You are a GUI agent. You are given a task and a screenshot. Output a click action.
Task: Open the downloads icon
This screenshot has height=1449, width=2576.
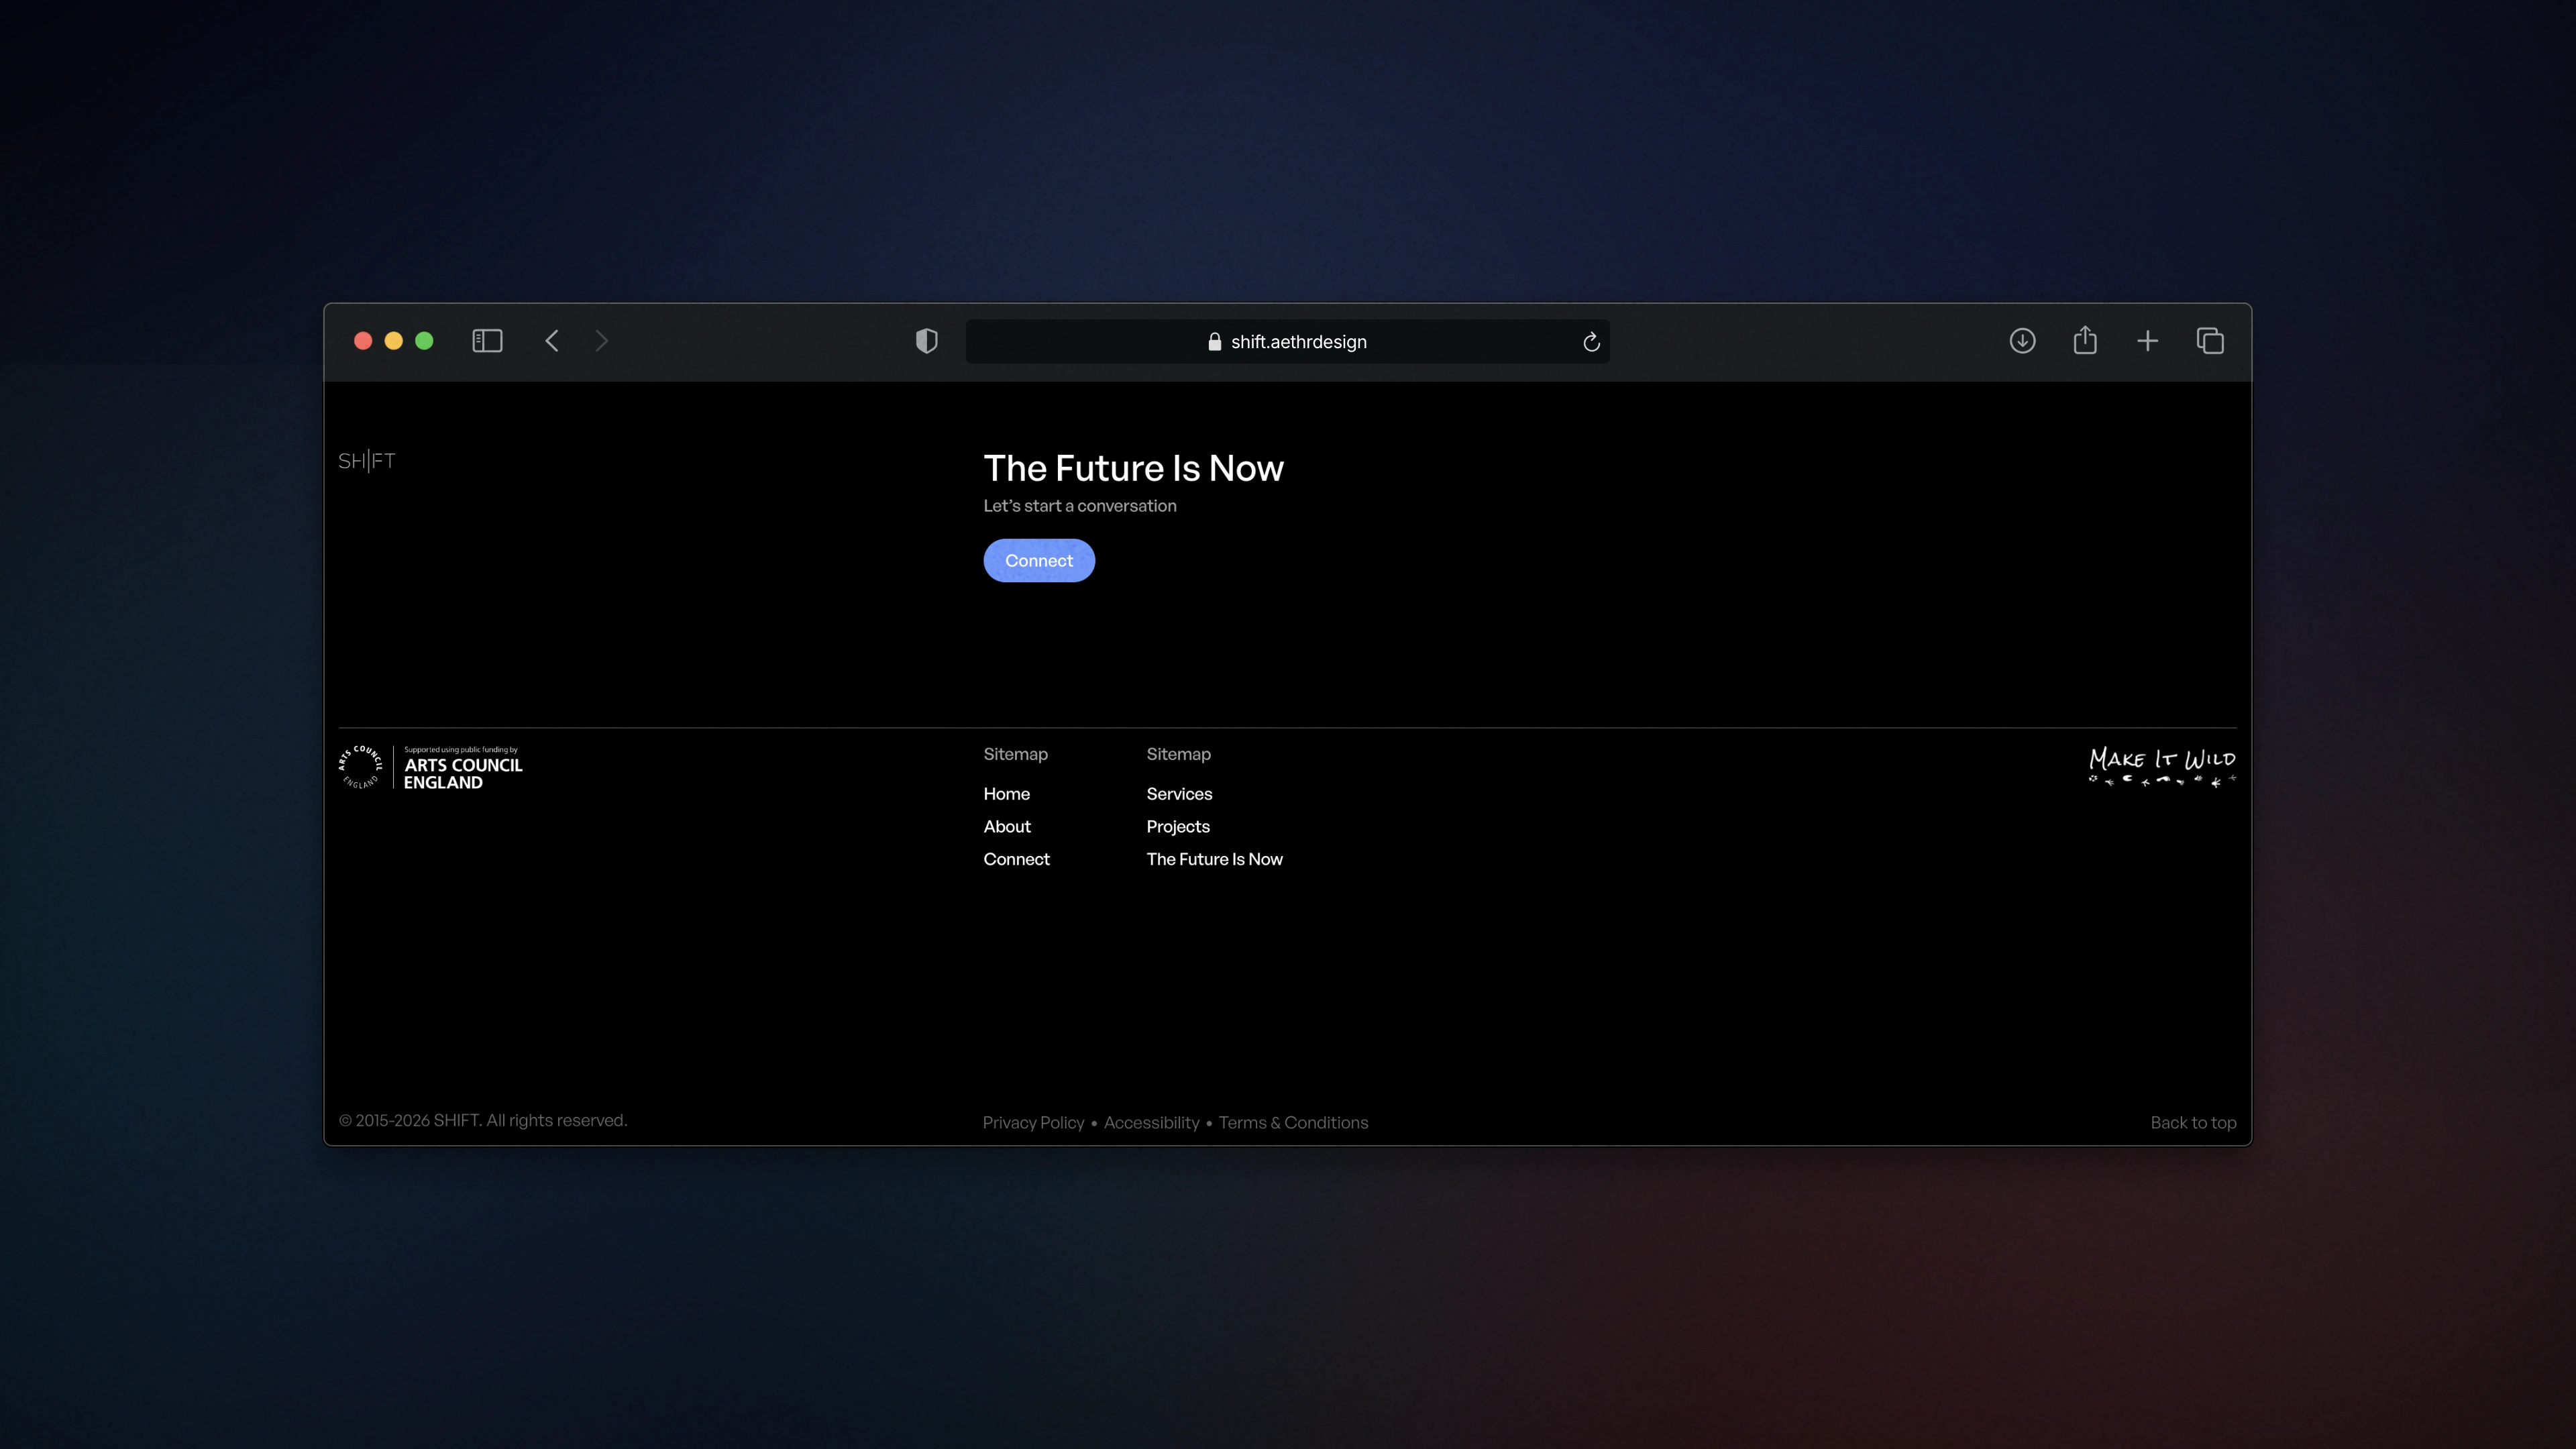(2022, 341)
